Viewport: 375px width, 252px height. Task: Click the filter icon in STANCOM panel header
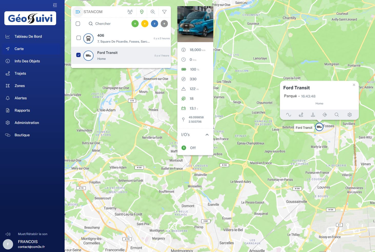pos(164,12)
